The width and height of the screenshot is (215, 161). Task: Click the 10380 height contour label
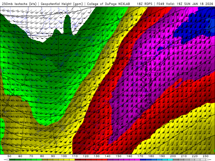(x=53, y=138)
